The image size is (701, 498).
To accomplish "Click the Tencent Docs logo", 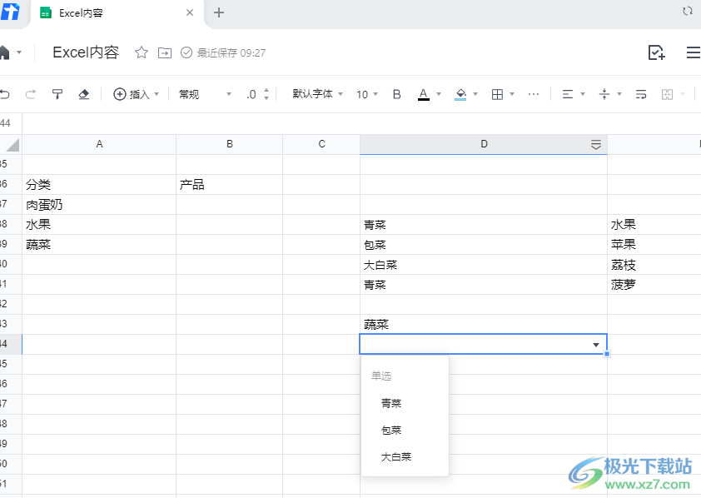I will coord(10,12).
